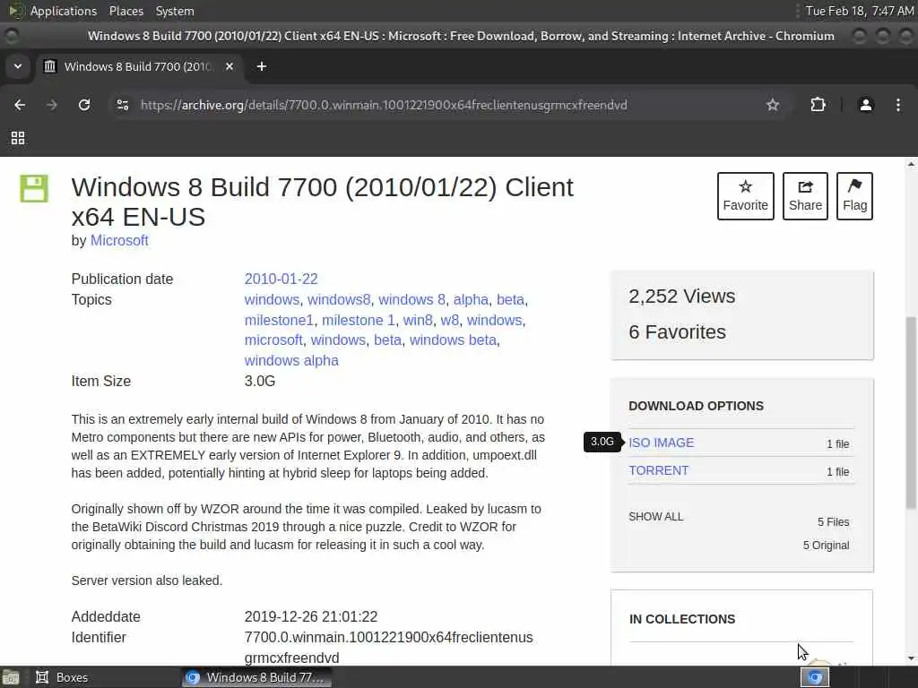Open the w8 topic link

point(450,320)
